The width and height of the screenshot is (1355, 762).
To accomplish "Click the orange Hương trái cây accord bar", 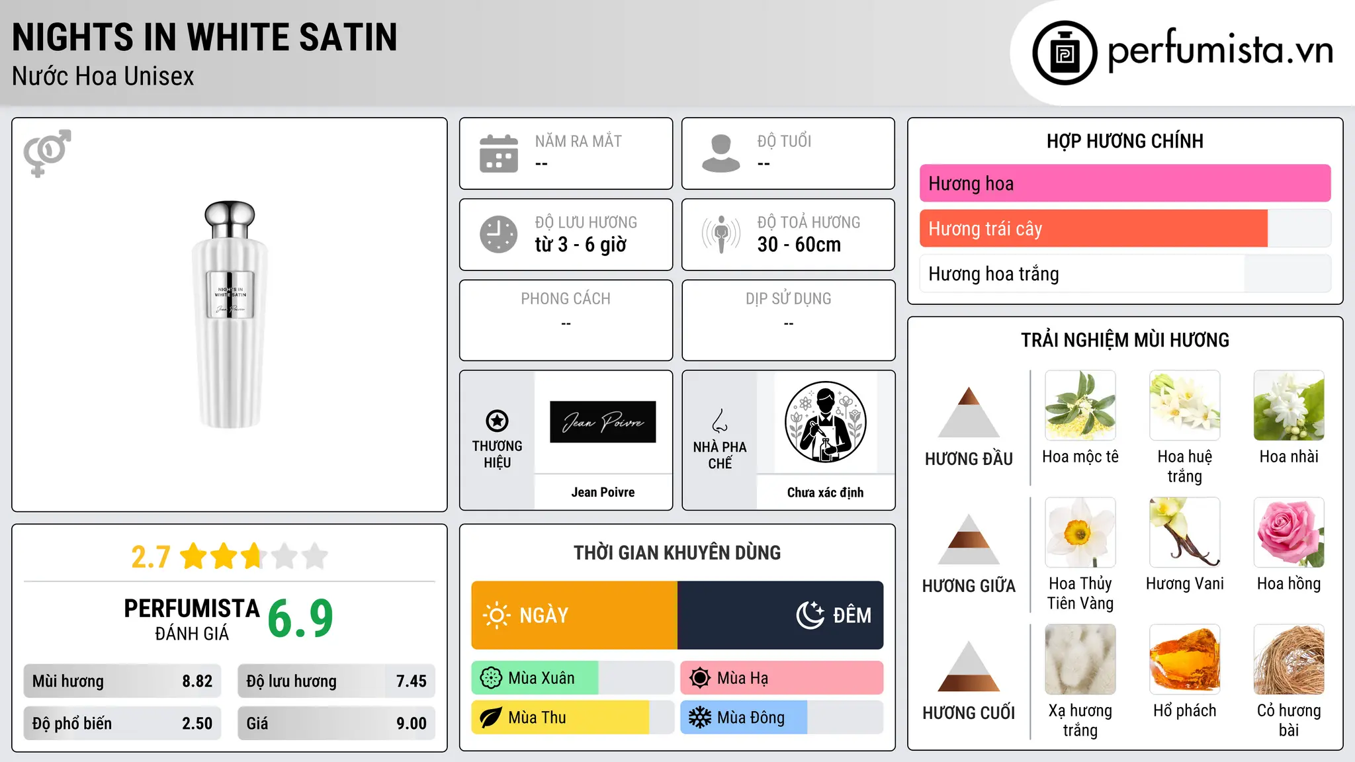I will [x=1125, y=228].
